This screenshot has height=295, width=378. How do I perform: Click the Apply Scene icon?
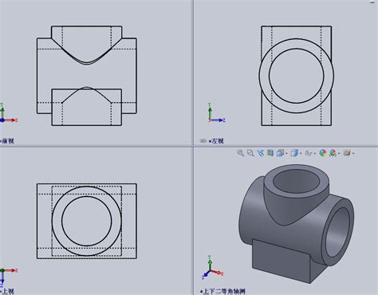tap(333, 153)
